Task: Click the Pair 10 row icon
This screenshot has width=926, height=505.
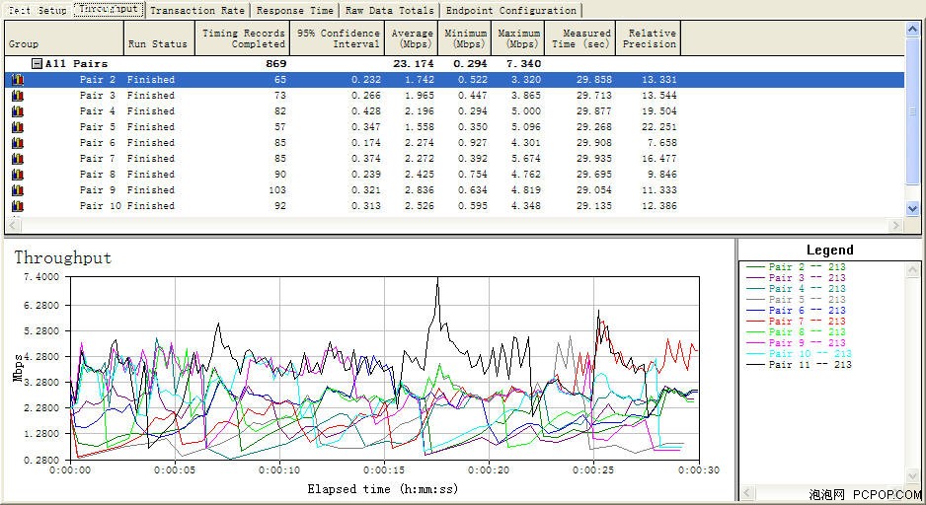Action: (x=17, y=206)
